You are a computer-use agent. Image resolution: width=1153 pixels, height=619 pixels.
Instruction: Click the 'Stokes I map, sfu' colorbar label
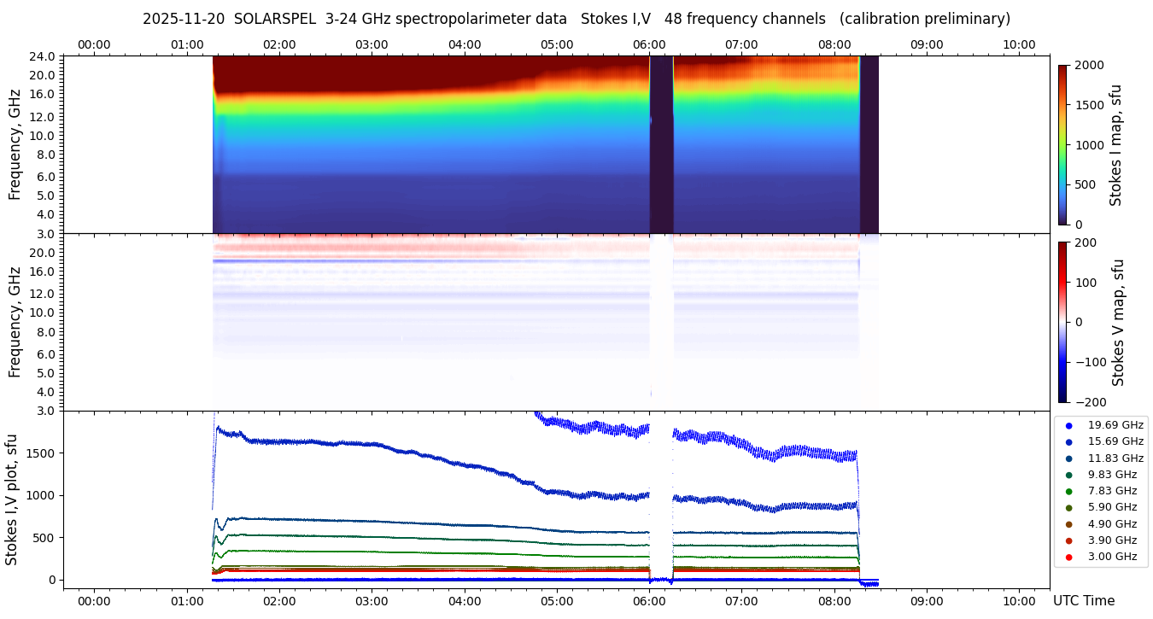coord(1115,144)
